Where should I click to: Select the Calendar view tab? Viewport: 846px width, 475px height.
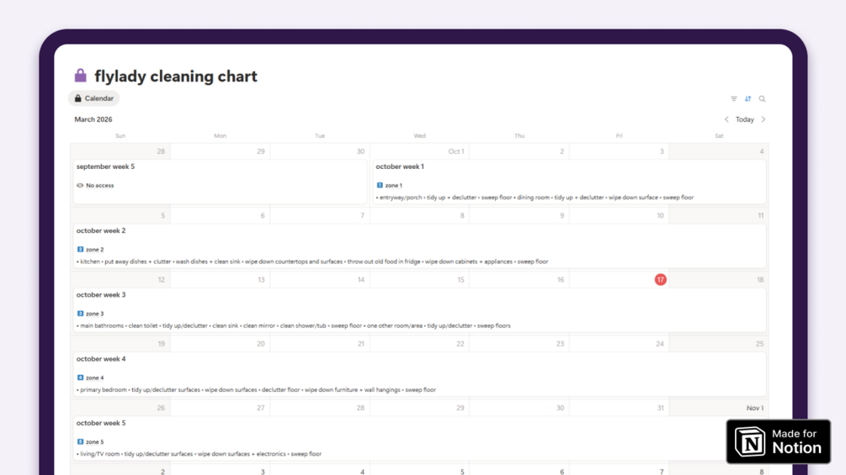94,98
